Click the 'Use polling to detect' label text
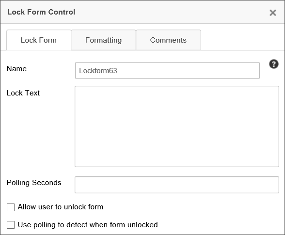285x235 pixels. [88, 225]
